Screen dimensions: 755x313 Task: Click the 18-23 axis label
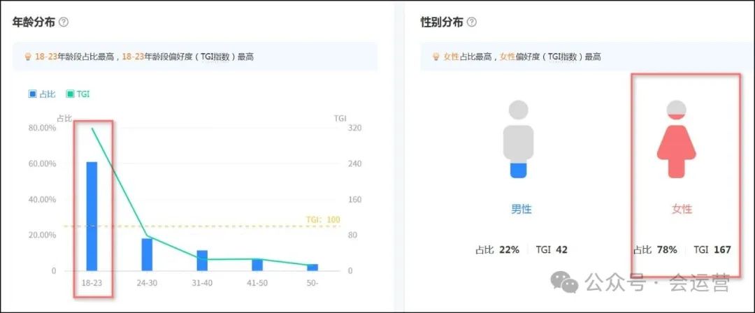[92, 283]
